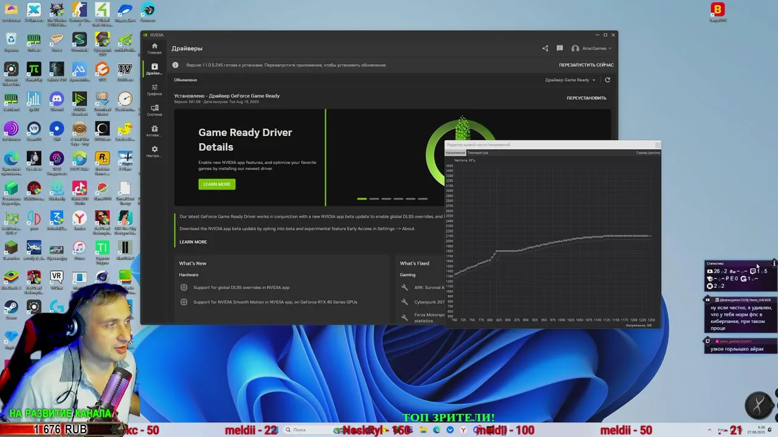Open iTunes desktop shortcut
Image resolution: width=778 pixels, height=437 pixels.
click(79, 250)
